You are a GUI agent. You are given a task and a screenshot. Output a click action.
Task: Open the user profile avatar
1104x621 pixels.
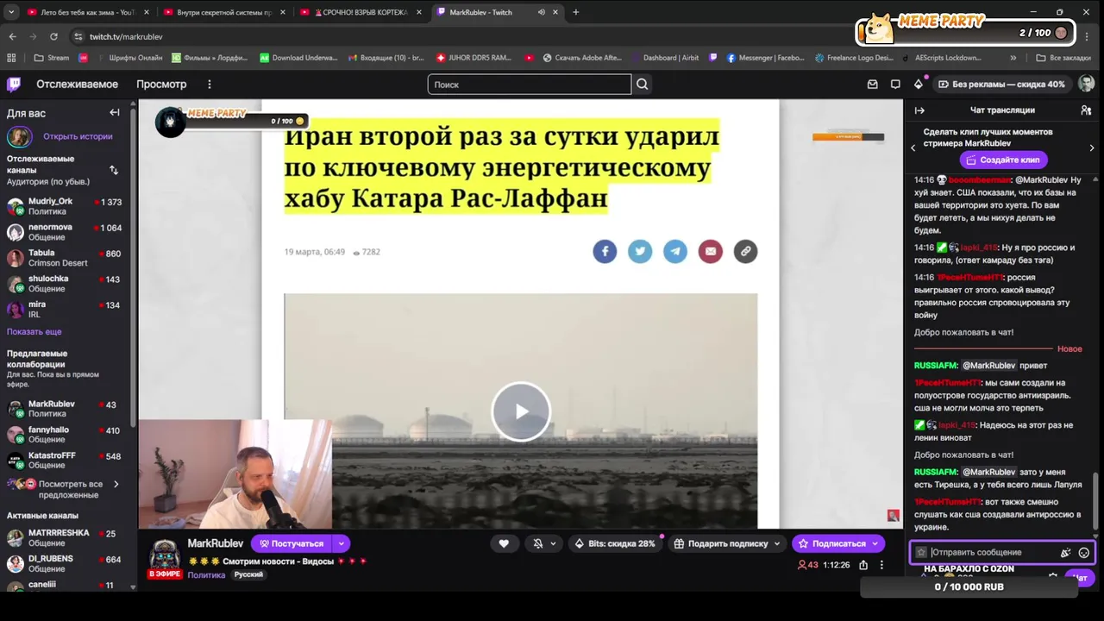click(x=1086, y=84)
